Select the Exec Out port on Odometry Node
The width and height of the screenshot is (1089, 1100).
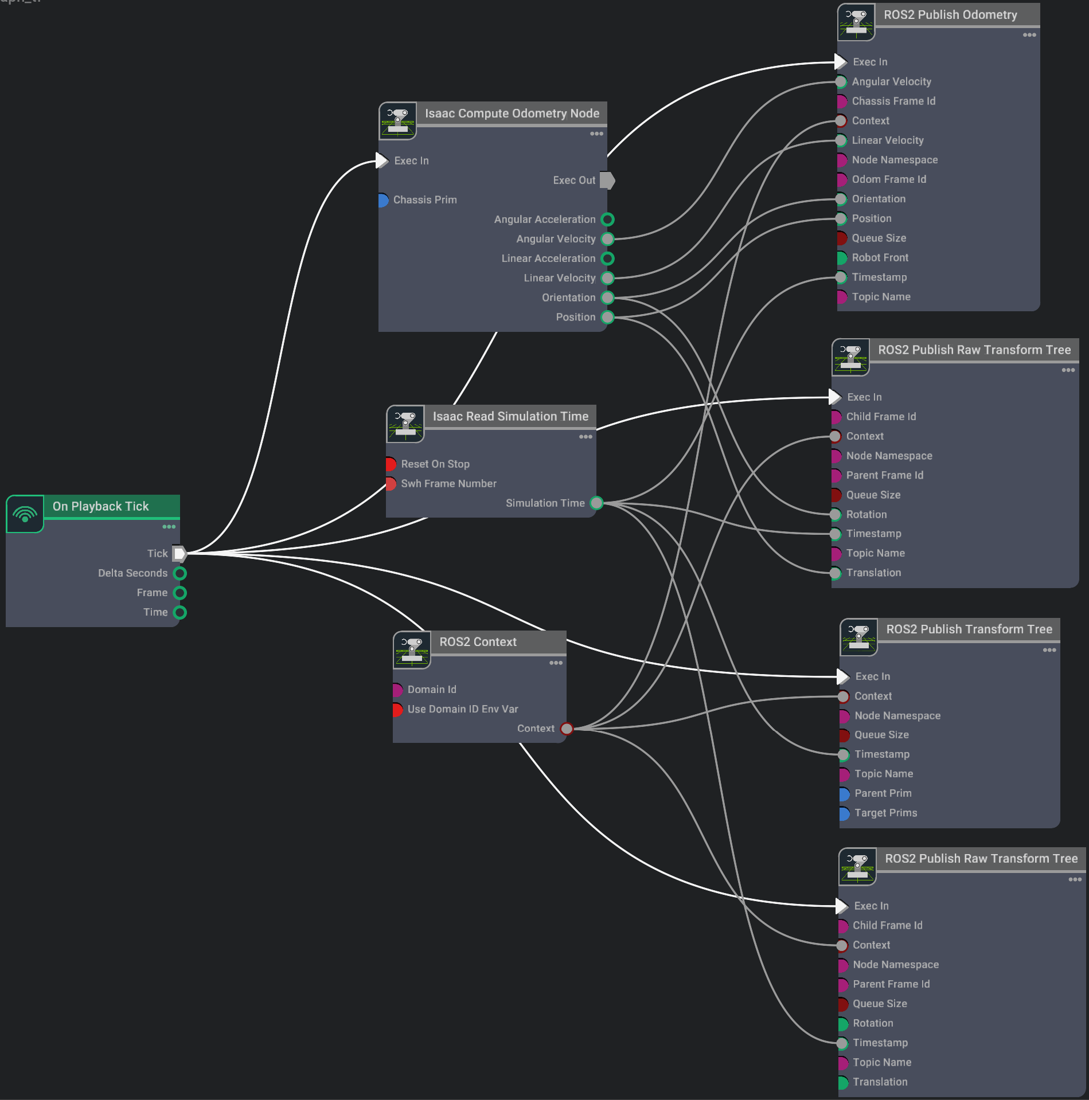pos(608,181)
